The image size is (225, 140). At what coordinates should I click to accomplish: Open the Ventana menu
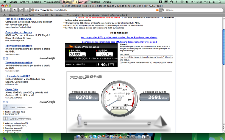click(95, 2)
